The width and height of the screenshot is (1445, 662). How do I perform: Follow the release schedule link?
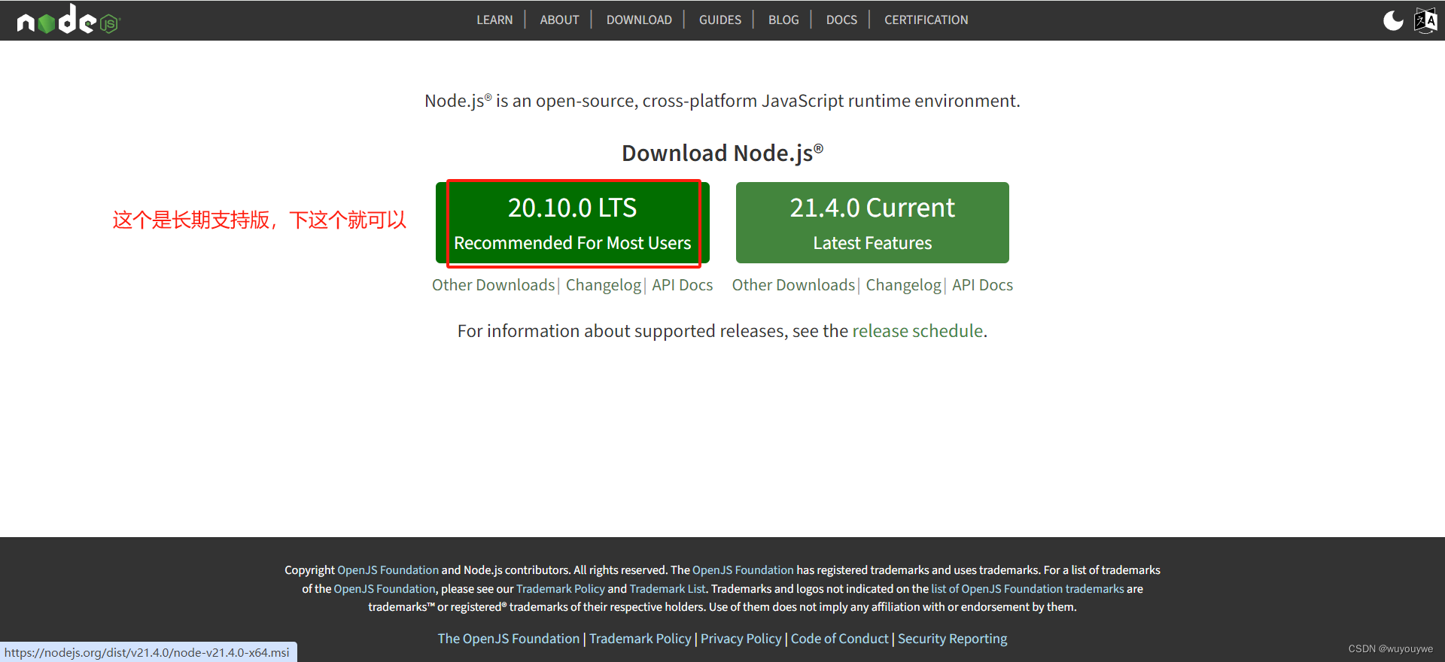917,331
